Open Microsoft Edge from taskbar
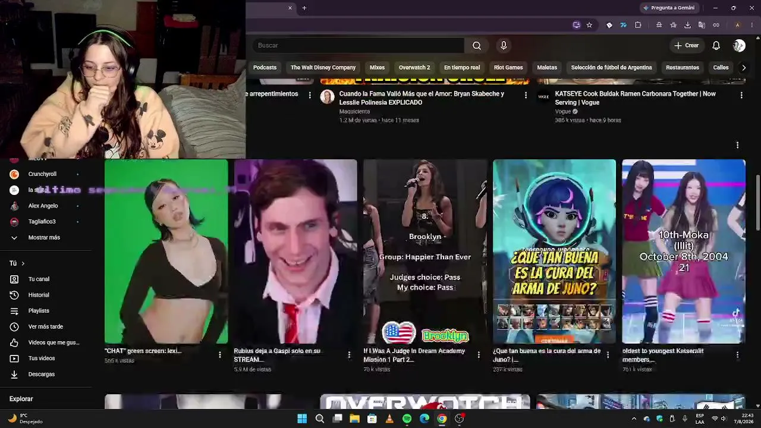This screenshot has height=428, width=761. coord(424,418)
